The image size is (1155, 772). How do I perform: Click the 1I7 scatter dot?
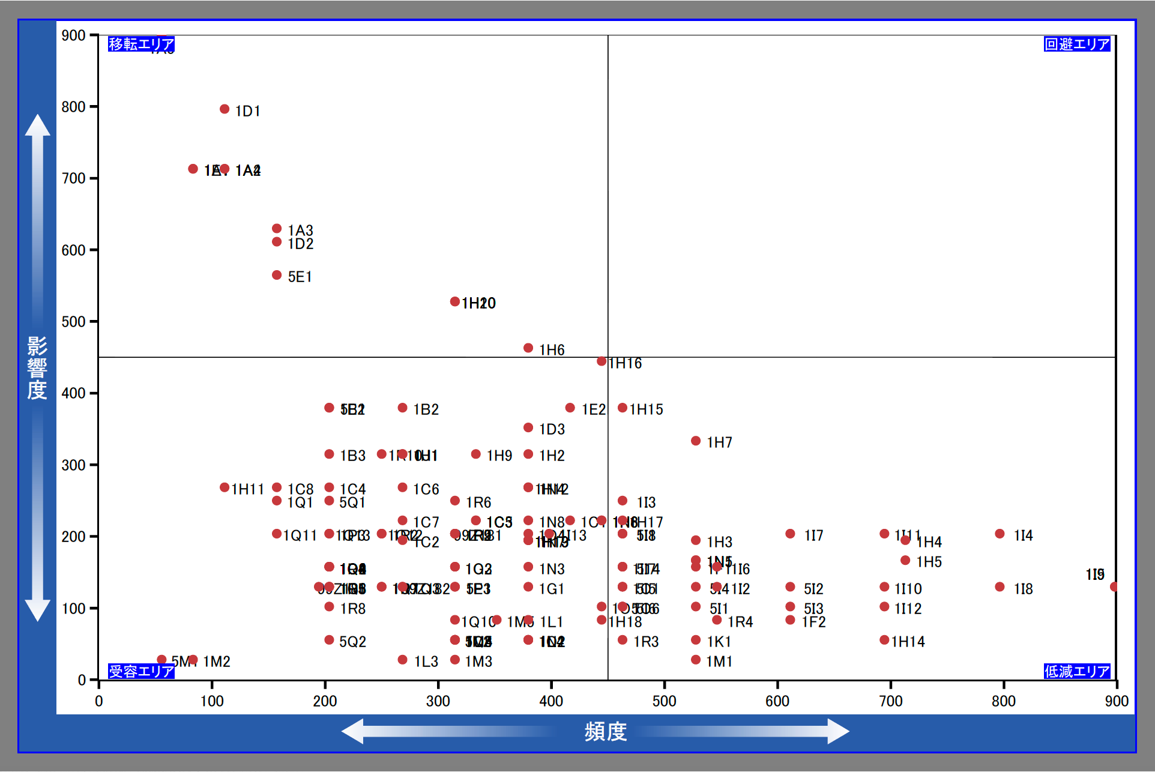point(790,534)
